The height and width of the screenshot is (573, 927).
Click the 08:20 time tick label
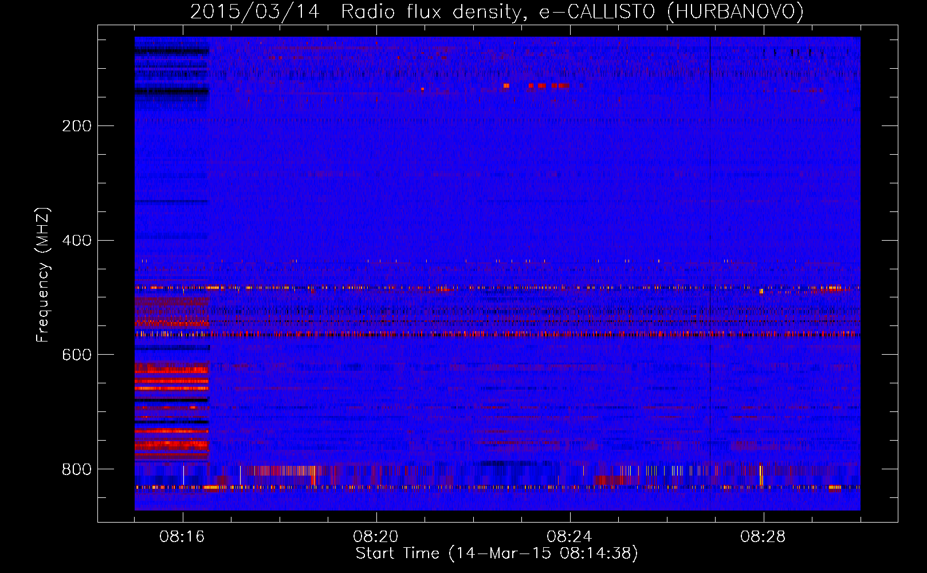click(x=376, y=537)
